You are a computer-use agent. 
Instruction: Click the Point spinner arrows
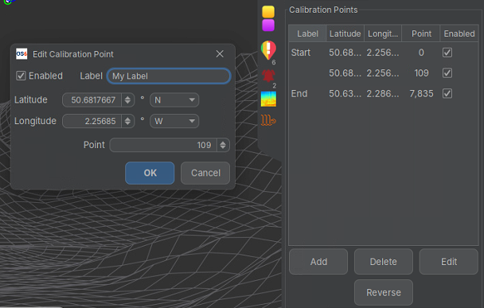point(223,145)
